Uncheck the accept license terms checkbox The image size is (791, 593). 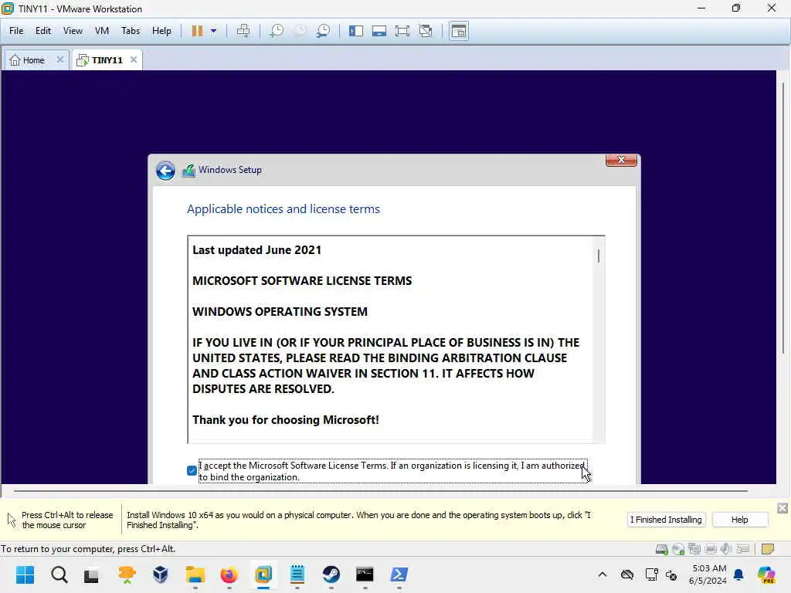tap(192, 470)
